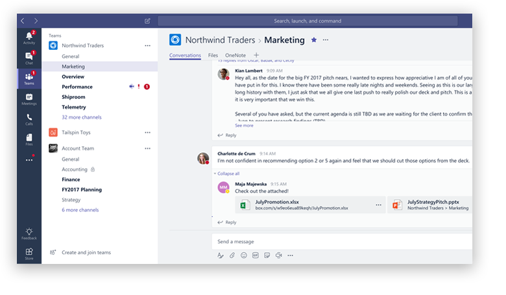Switch to the Conversations tab
The image size is (506, 295).
[x=185, y=56]
